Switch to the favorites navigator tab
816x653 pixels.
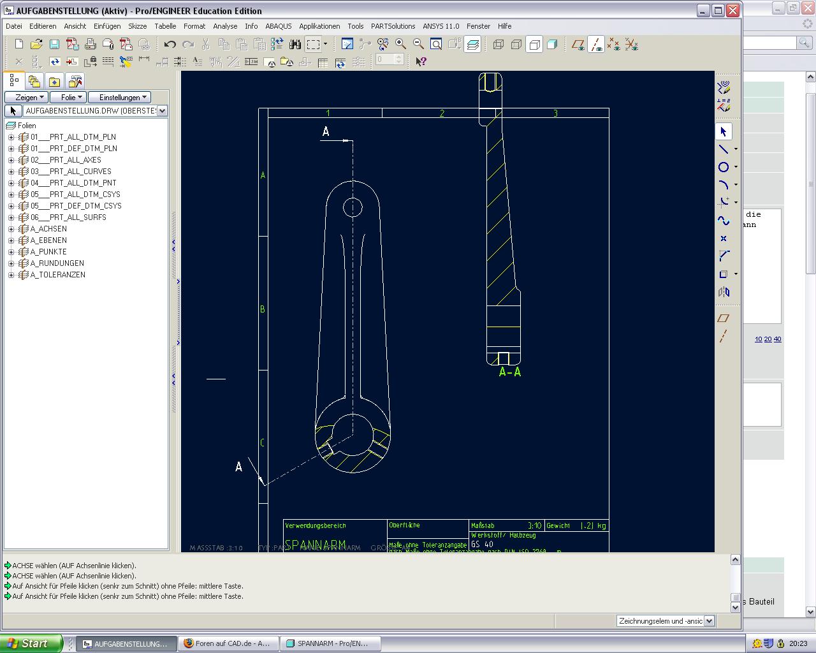coord(55,82)
